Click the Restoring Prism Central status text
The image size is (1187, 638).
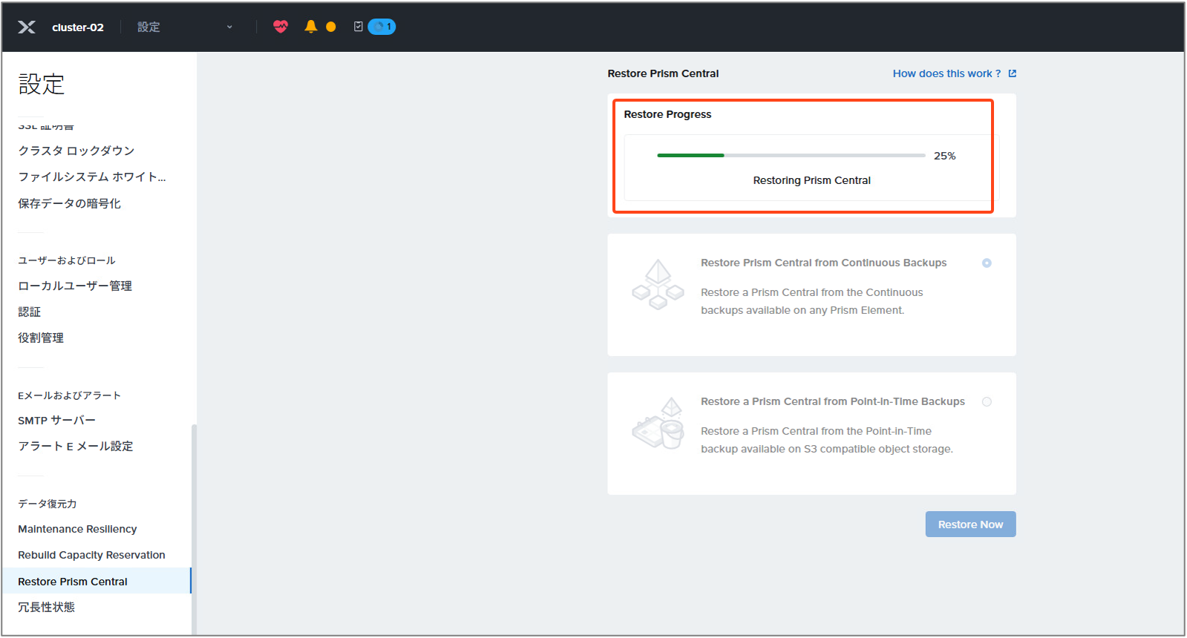pos(812,180)
